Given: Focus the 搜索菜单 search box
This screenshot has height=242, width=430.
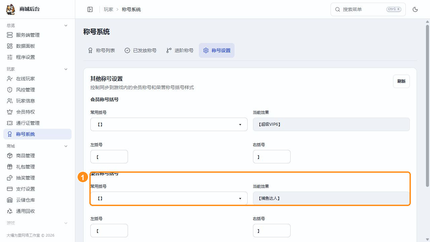Looking at the screenshot, I should coord(368,9).
